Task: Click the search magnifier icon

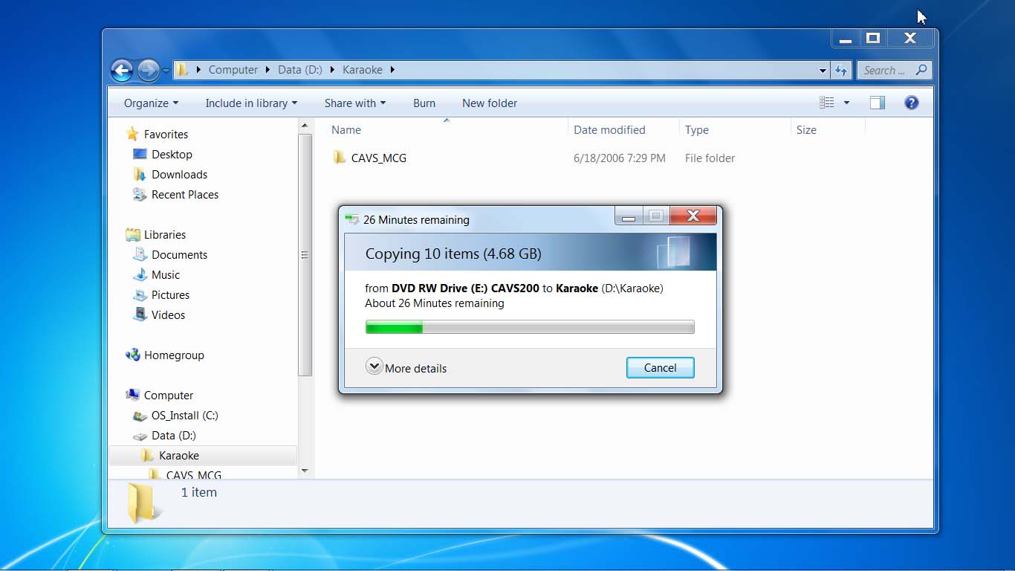Action: click(921, 70)
